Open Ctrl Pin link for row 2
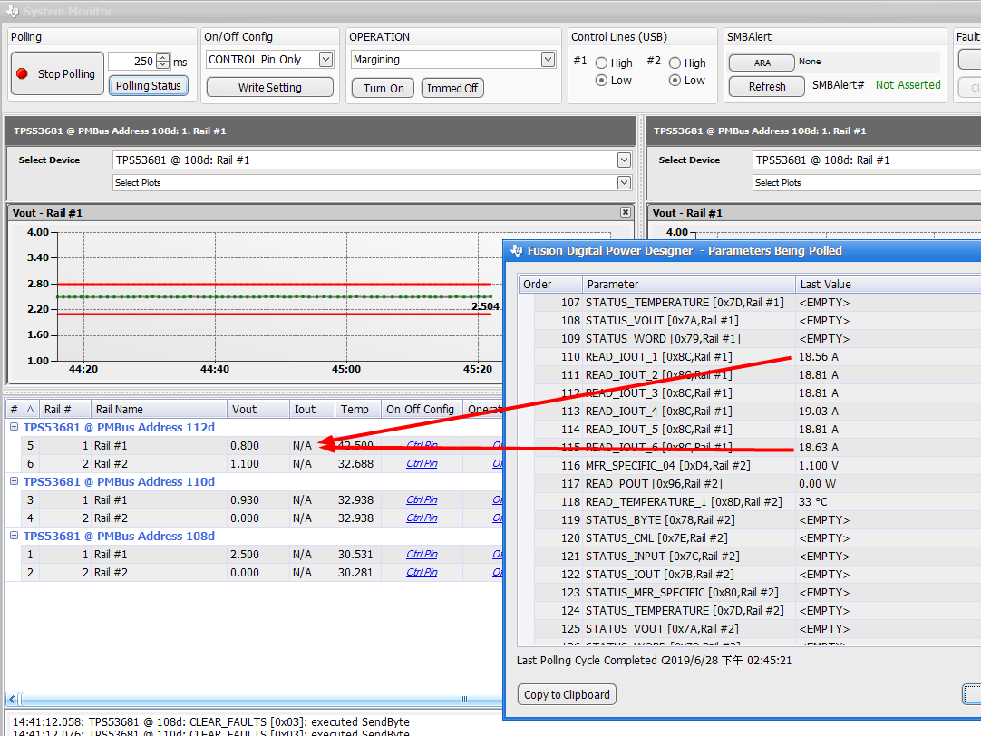Image resolution: width=981 pixels, height=736 pixels. [x=422, y=572]
